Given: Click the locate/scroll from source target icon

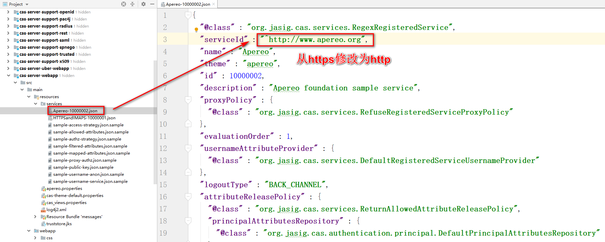Looking at the screenshot, I should 124,4.
